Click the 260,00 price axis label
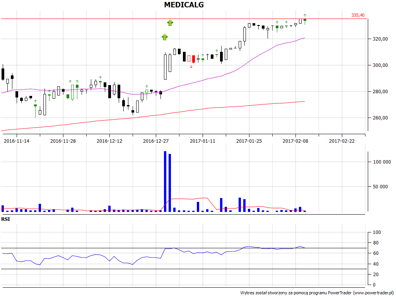This screenshot has width=396, height=297. 380,118
